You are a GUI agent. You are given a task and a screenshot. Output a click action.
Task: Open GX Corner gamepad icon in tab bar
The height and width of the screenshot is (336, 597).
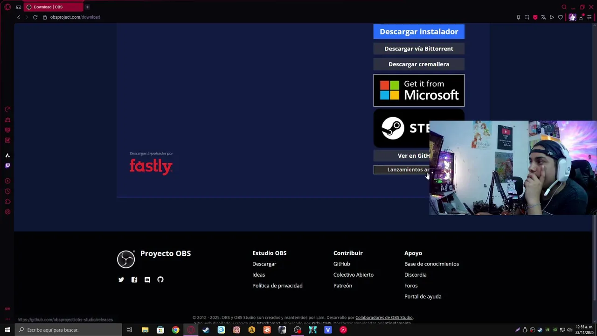pyautogui.click(x=18, y=7)
